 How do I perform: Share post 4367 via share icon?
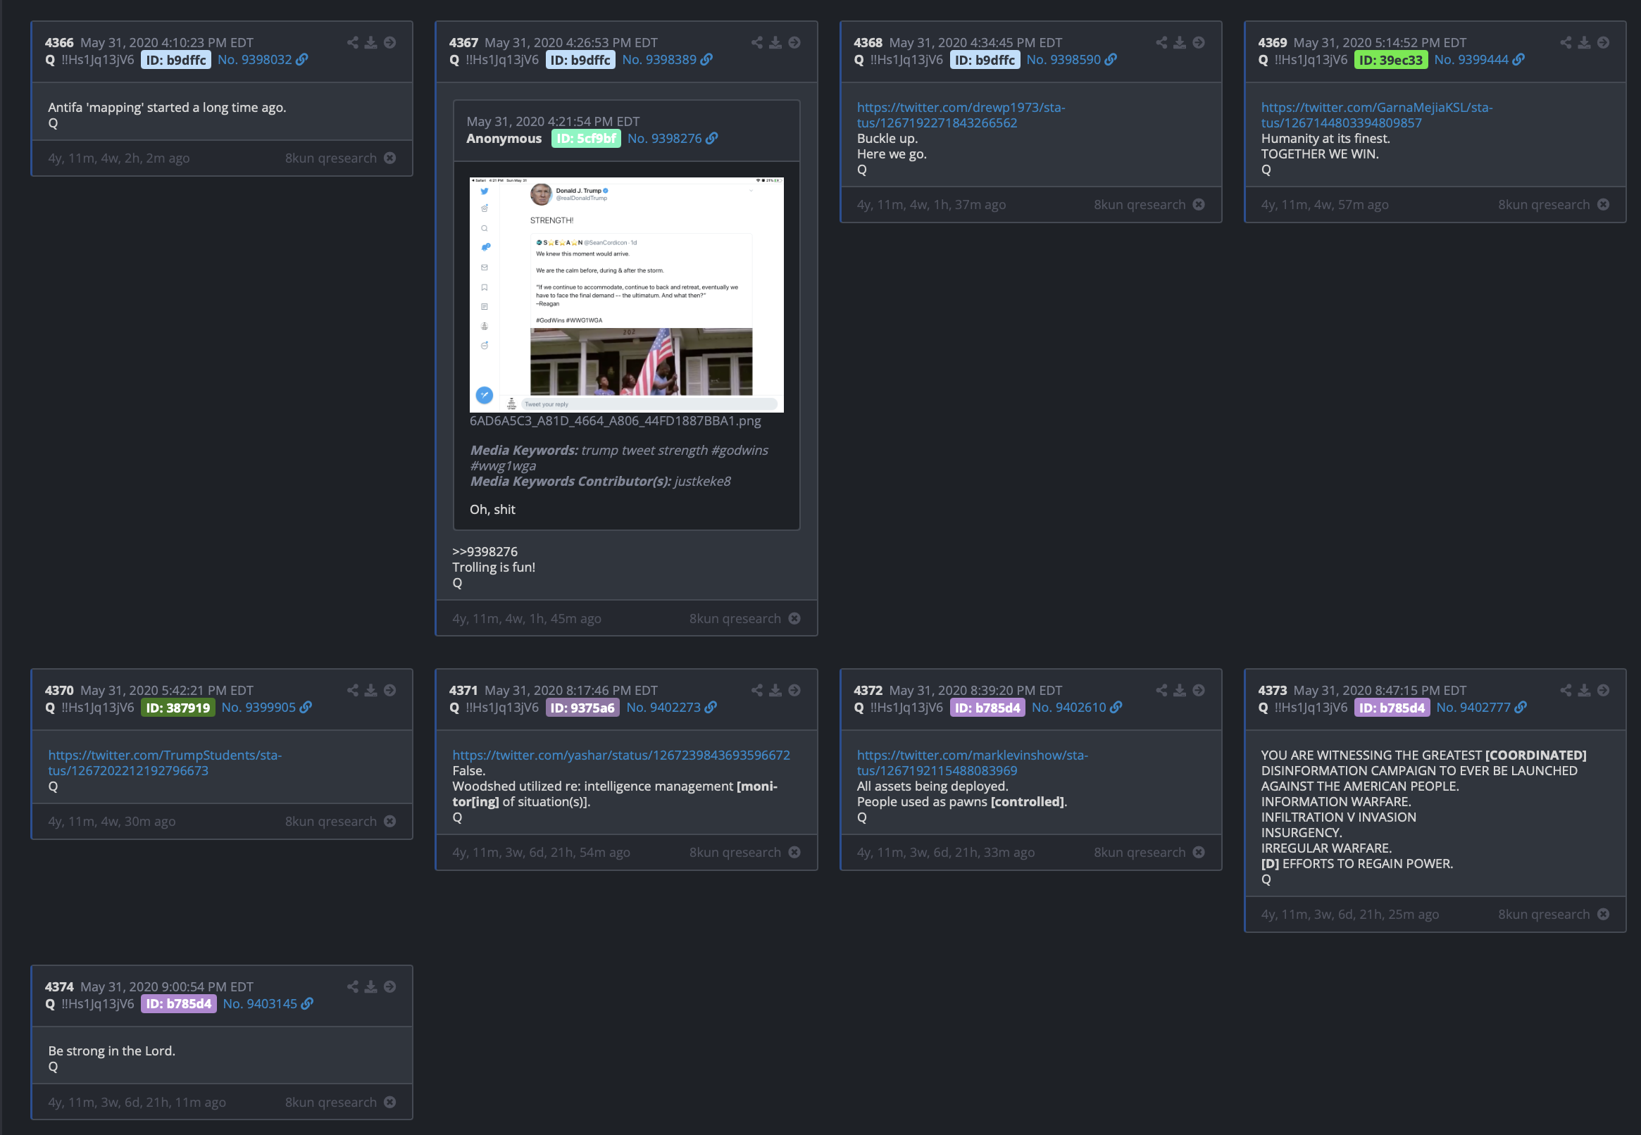757,43
